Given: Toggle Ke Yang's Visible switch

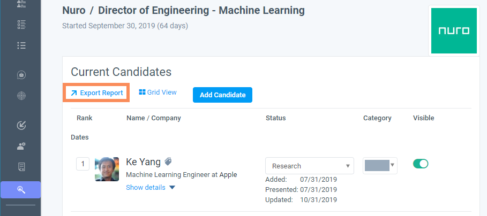Looking at the screenshot, I should [421, 164].
